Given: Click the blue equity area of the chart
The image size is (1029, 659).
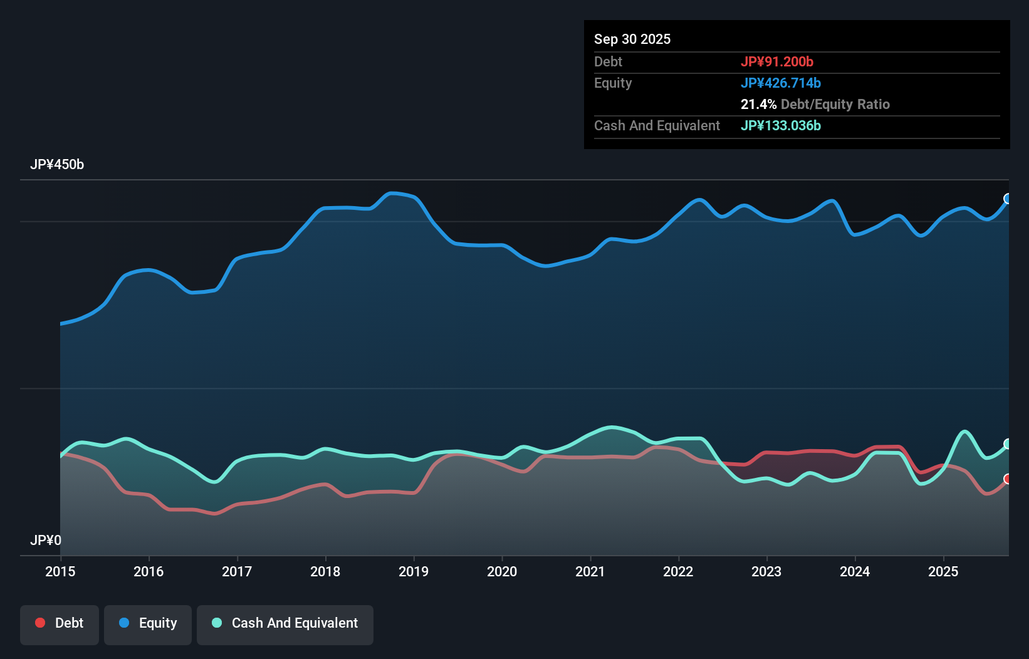Looking at the screenshot, I should click(x=439, y=345).
